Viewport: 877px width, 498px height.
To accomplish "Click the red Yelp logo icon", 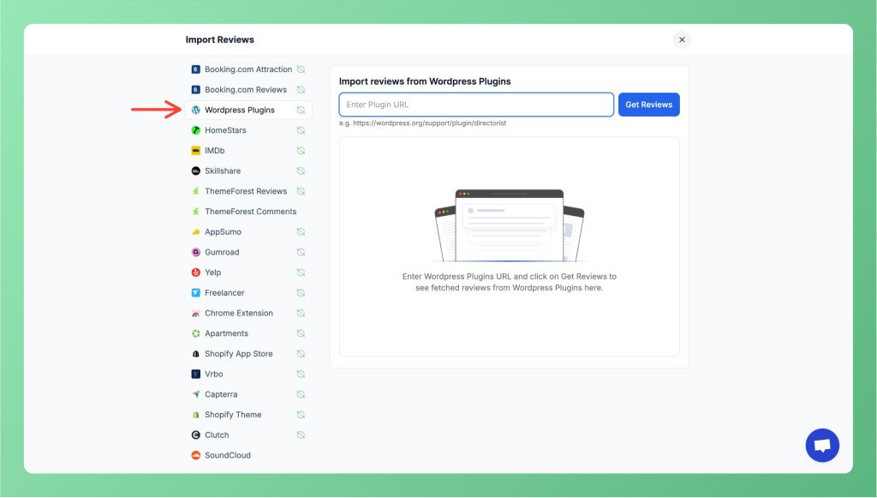I will [x=196, y=273].
